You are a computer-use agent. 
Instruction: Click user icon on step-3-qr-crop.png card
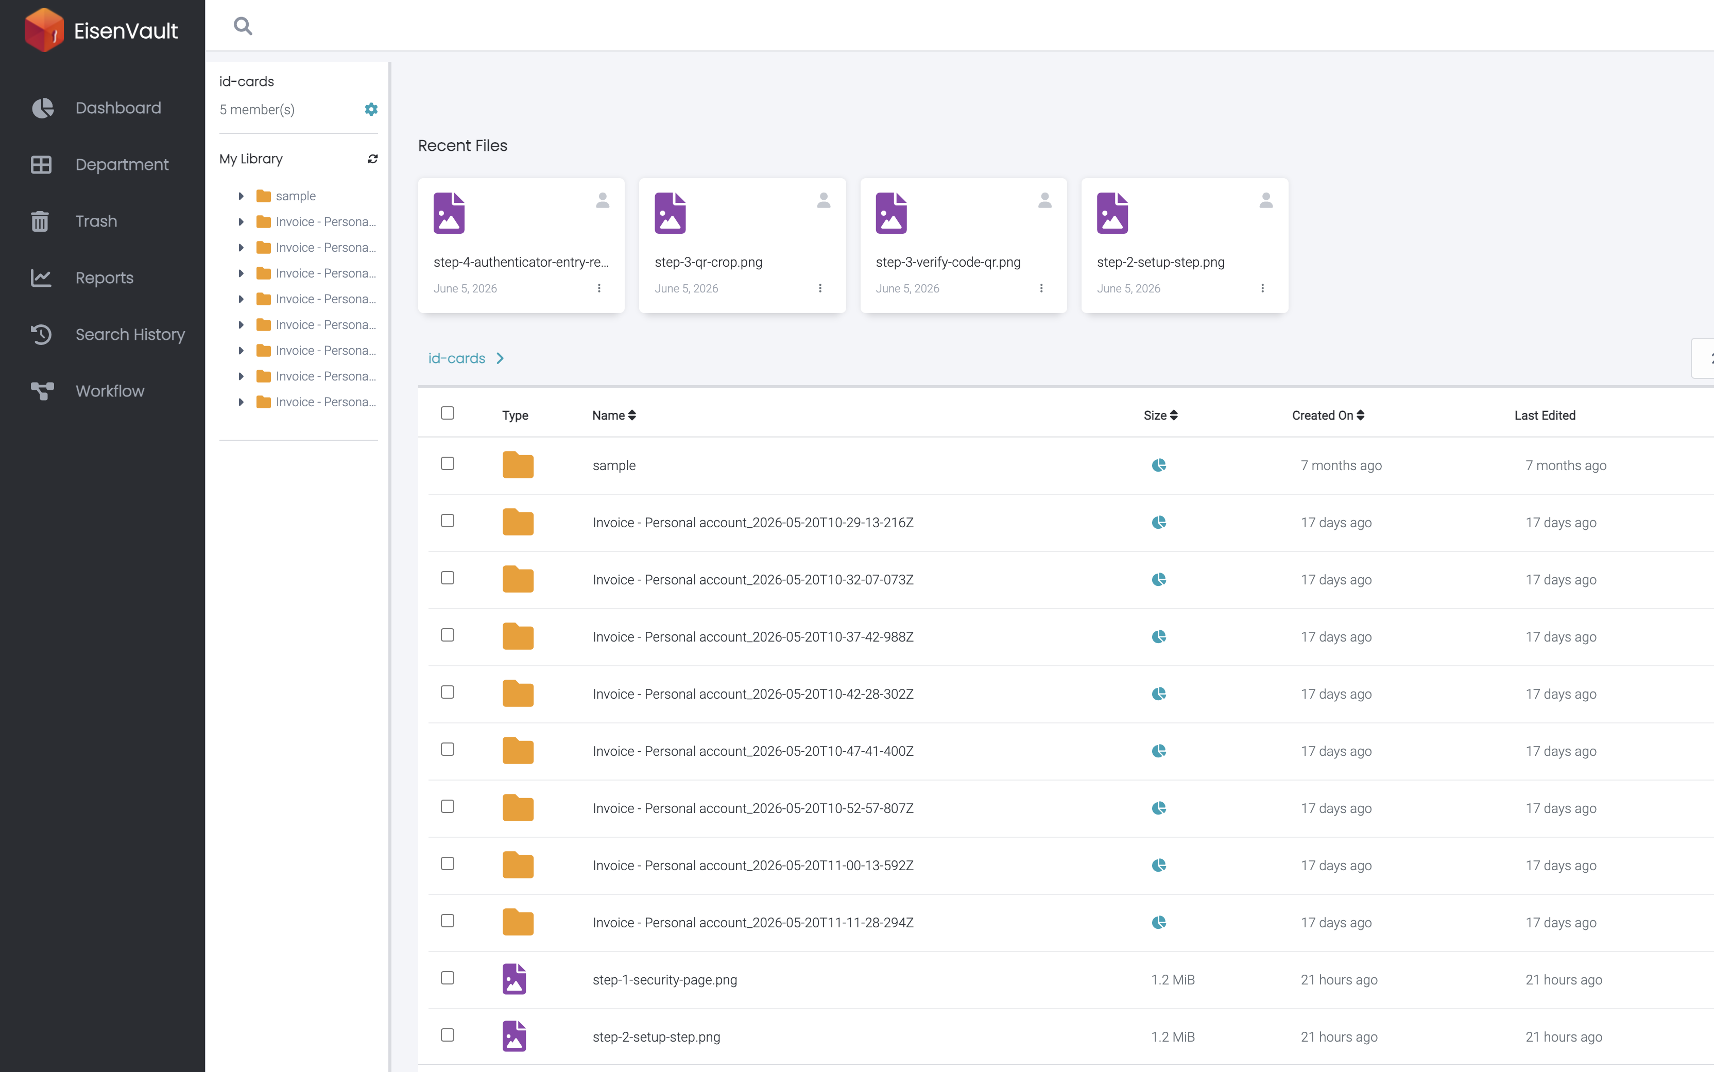[824, 201]
